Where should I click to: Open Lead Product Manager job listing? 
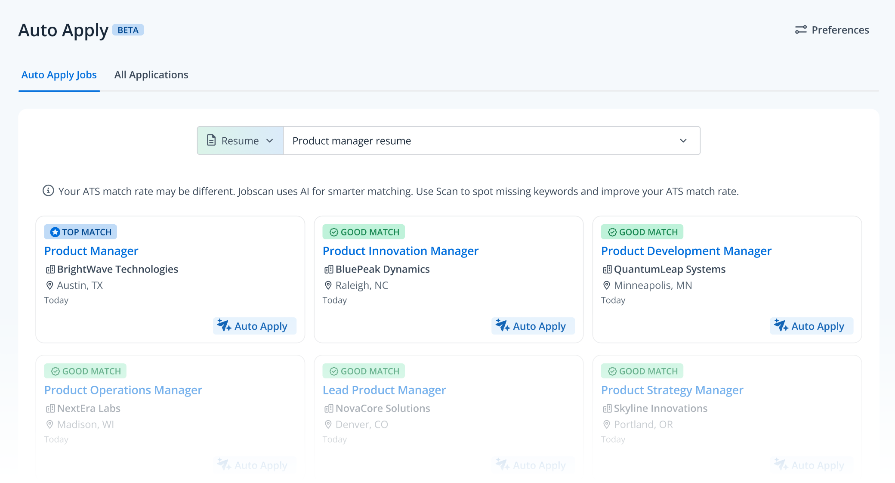click(384, 390)
